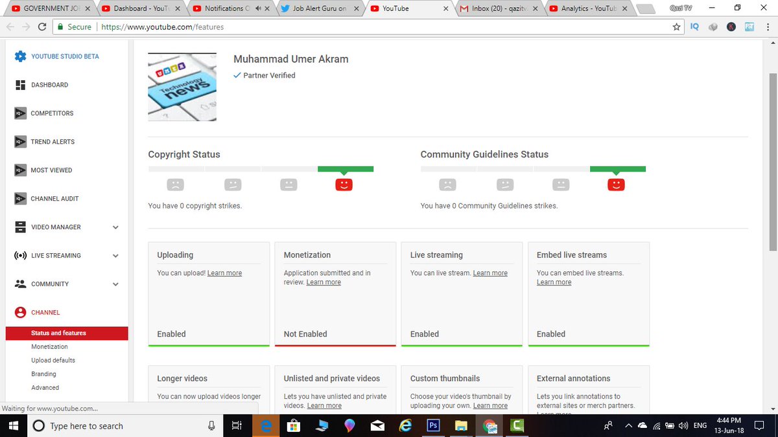Screen dimensions: 778x437
Task: Click the Qazi TV profile button
Action: (x=681, y=8)
